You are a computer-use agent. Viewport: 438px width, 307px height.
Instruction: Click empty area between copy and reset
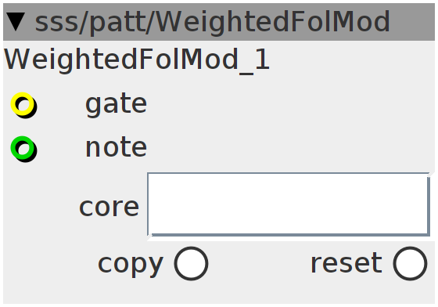[259, 263]
